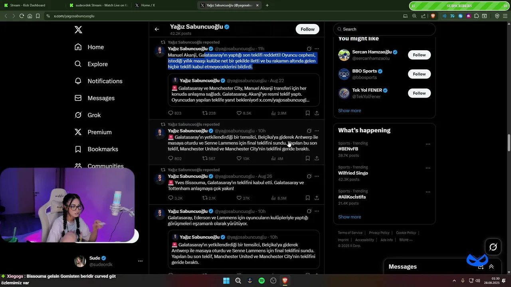Follow Yağız Sabuncuoğlu from the profile header
Viewport: 511px width, 287px height.
(x=307, y=29)
